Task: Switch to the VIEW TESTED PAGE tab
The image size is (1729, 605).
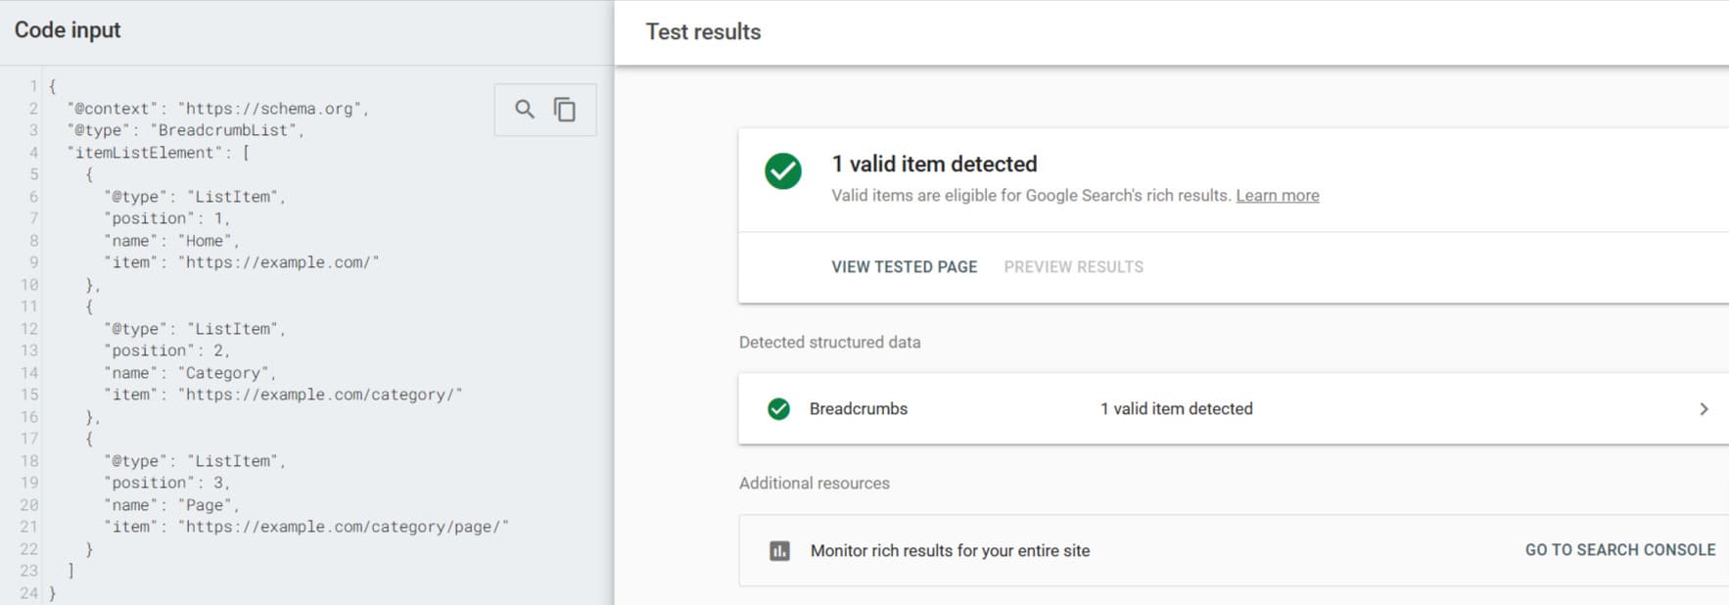Action: [903, 266]
